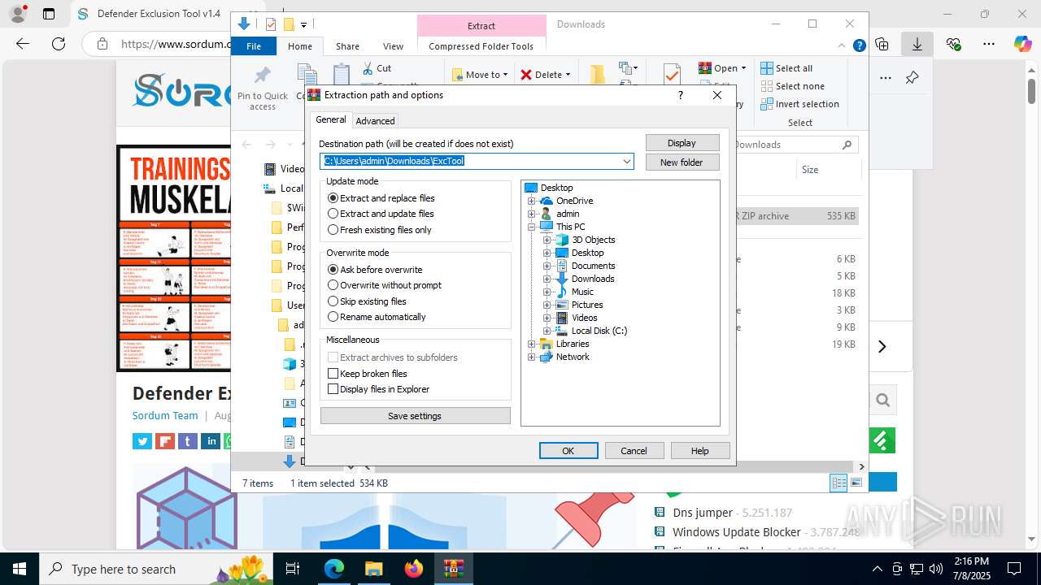Expand the OneDrive tree node
Image resolution: width=1041 pixels, height=585 pixels.
click(532, 201)
